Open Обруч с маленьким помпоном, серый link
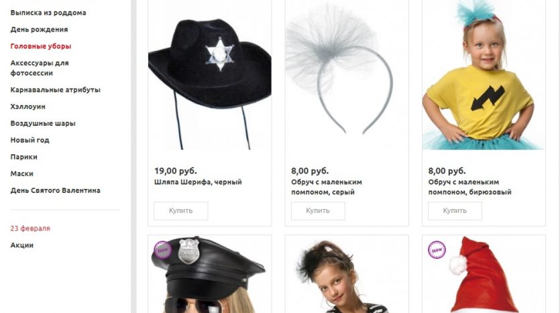The width and height of the screenshot is (560, 313). (x=327, y=187)
